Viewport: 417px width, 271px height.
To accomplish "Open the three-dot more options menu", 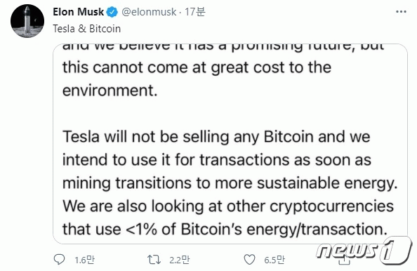I will [x=401, y=12].
